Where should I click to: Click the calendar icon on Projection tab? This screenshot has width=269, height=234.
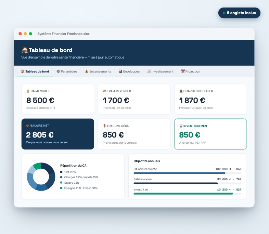[183, 71]
